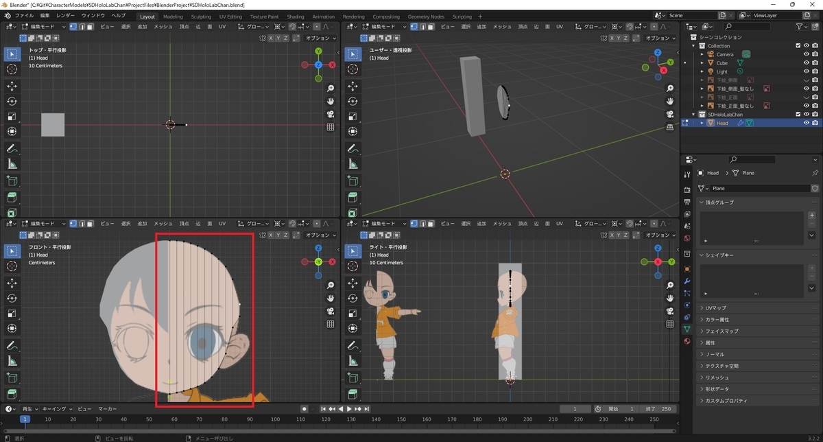Add a new vertex group with plus button
Image resolution: width=823 pixels, height=442 pixels.
[812, 216]
